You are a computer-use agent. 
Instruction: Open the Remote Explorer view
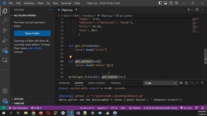(5, 60)
